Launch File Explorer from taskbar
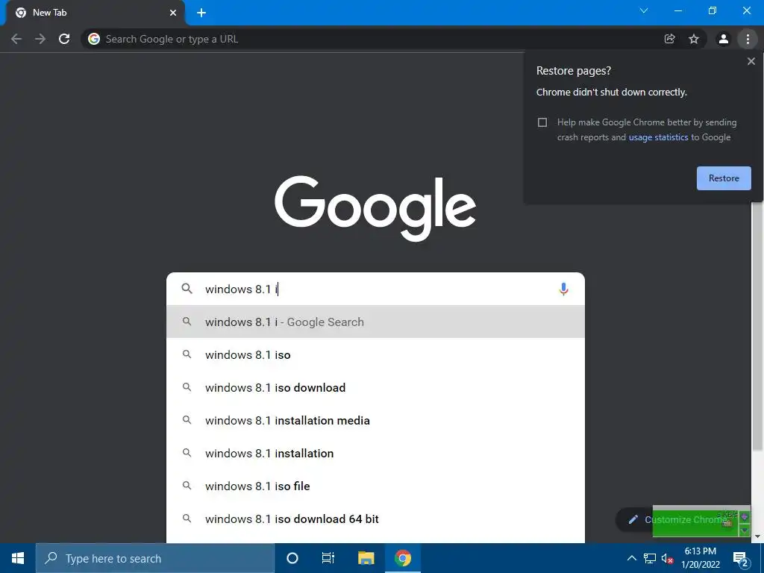Screen dimensions: 764x573 366,558
